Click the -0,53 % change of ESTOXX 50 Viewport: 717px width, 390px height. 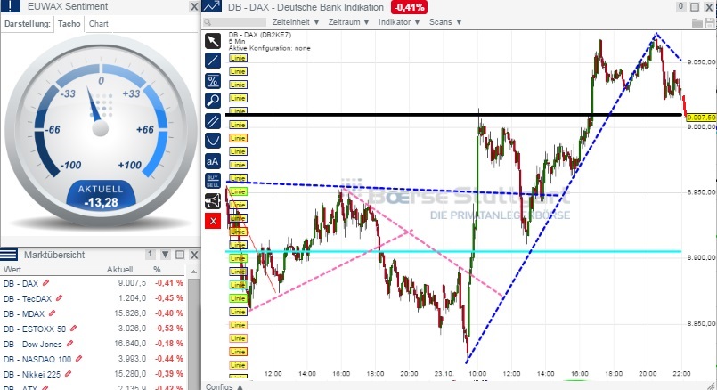click(168, 329)
